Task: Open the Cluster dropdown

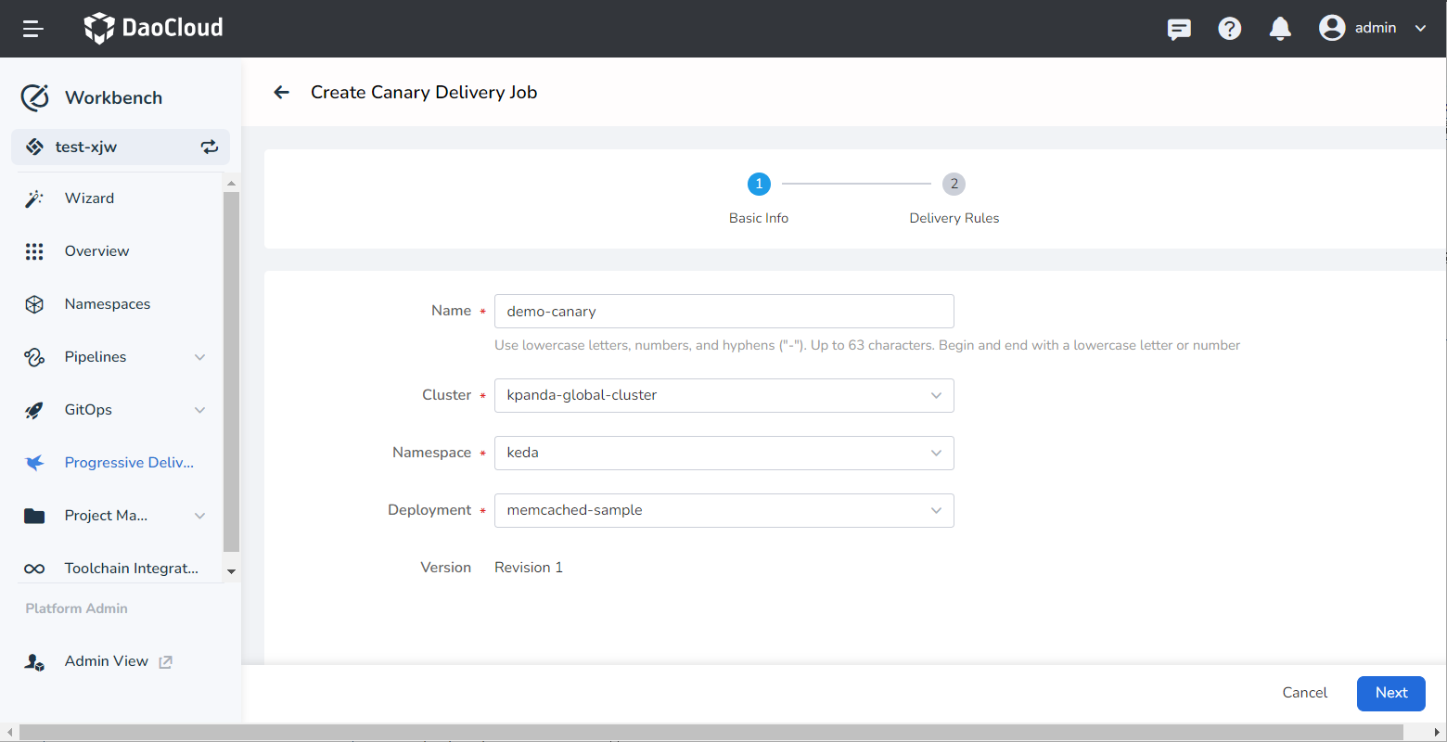Action: 723,395
